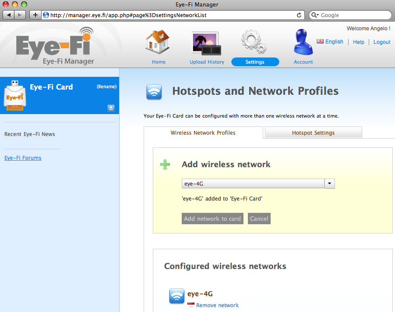Click the Logout link

tap(382, 42)
